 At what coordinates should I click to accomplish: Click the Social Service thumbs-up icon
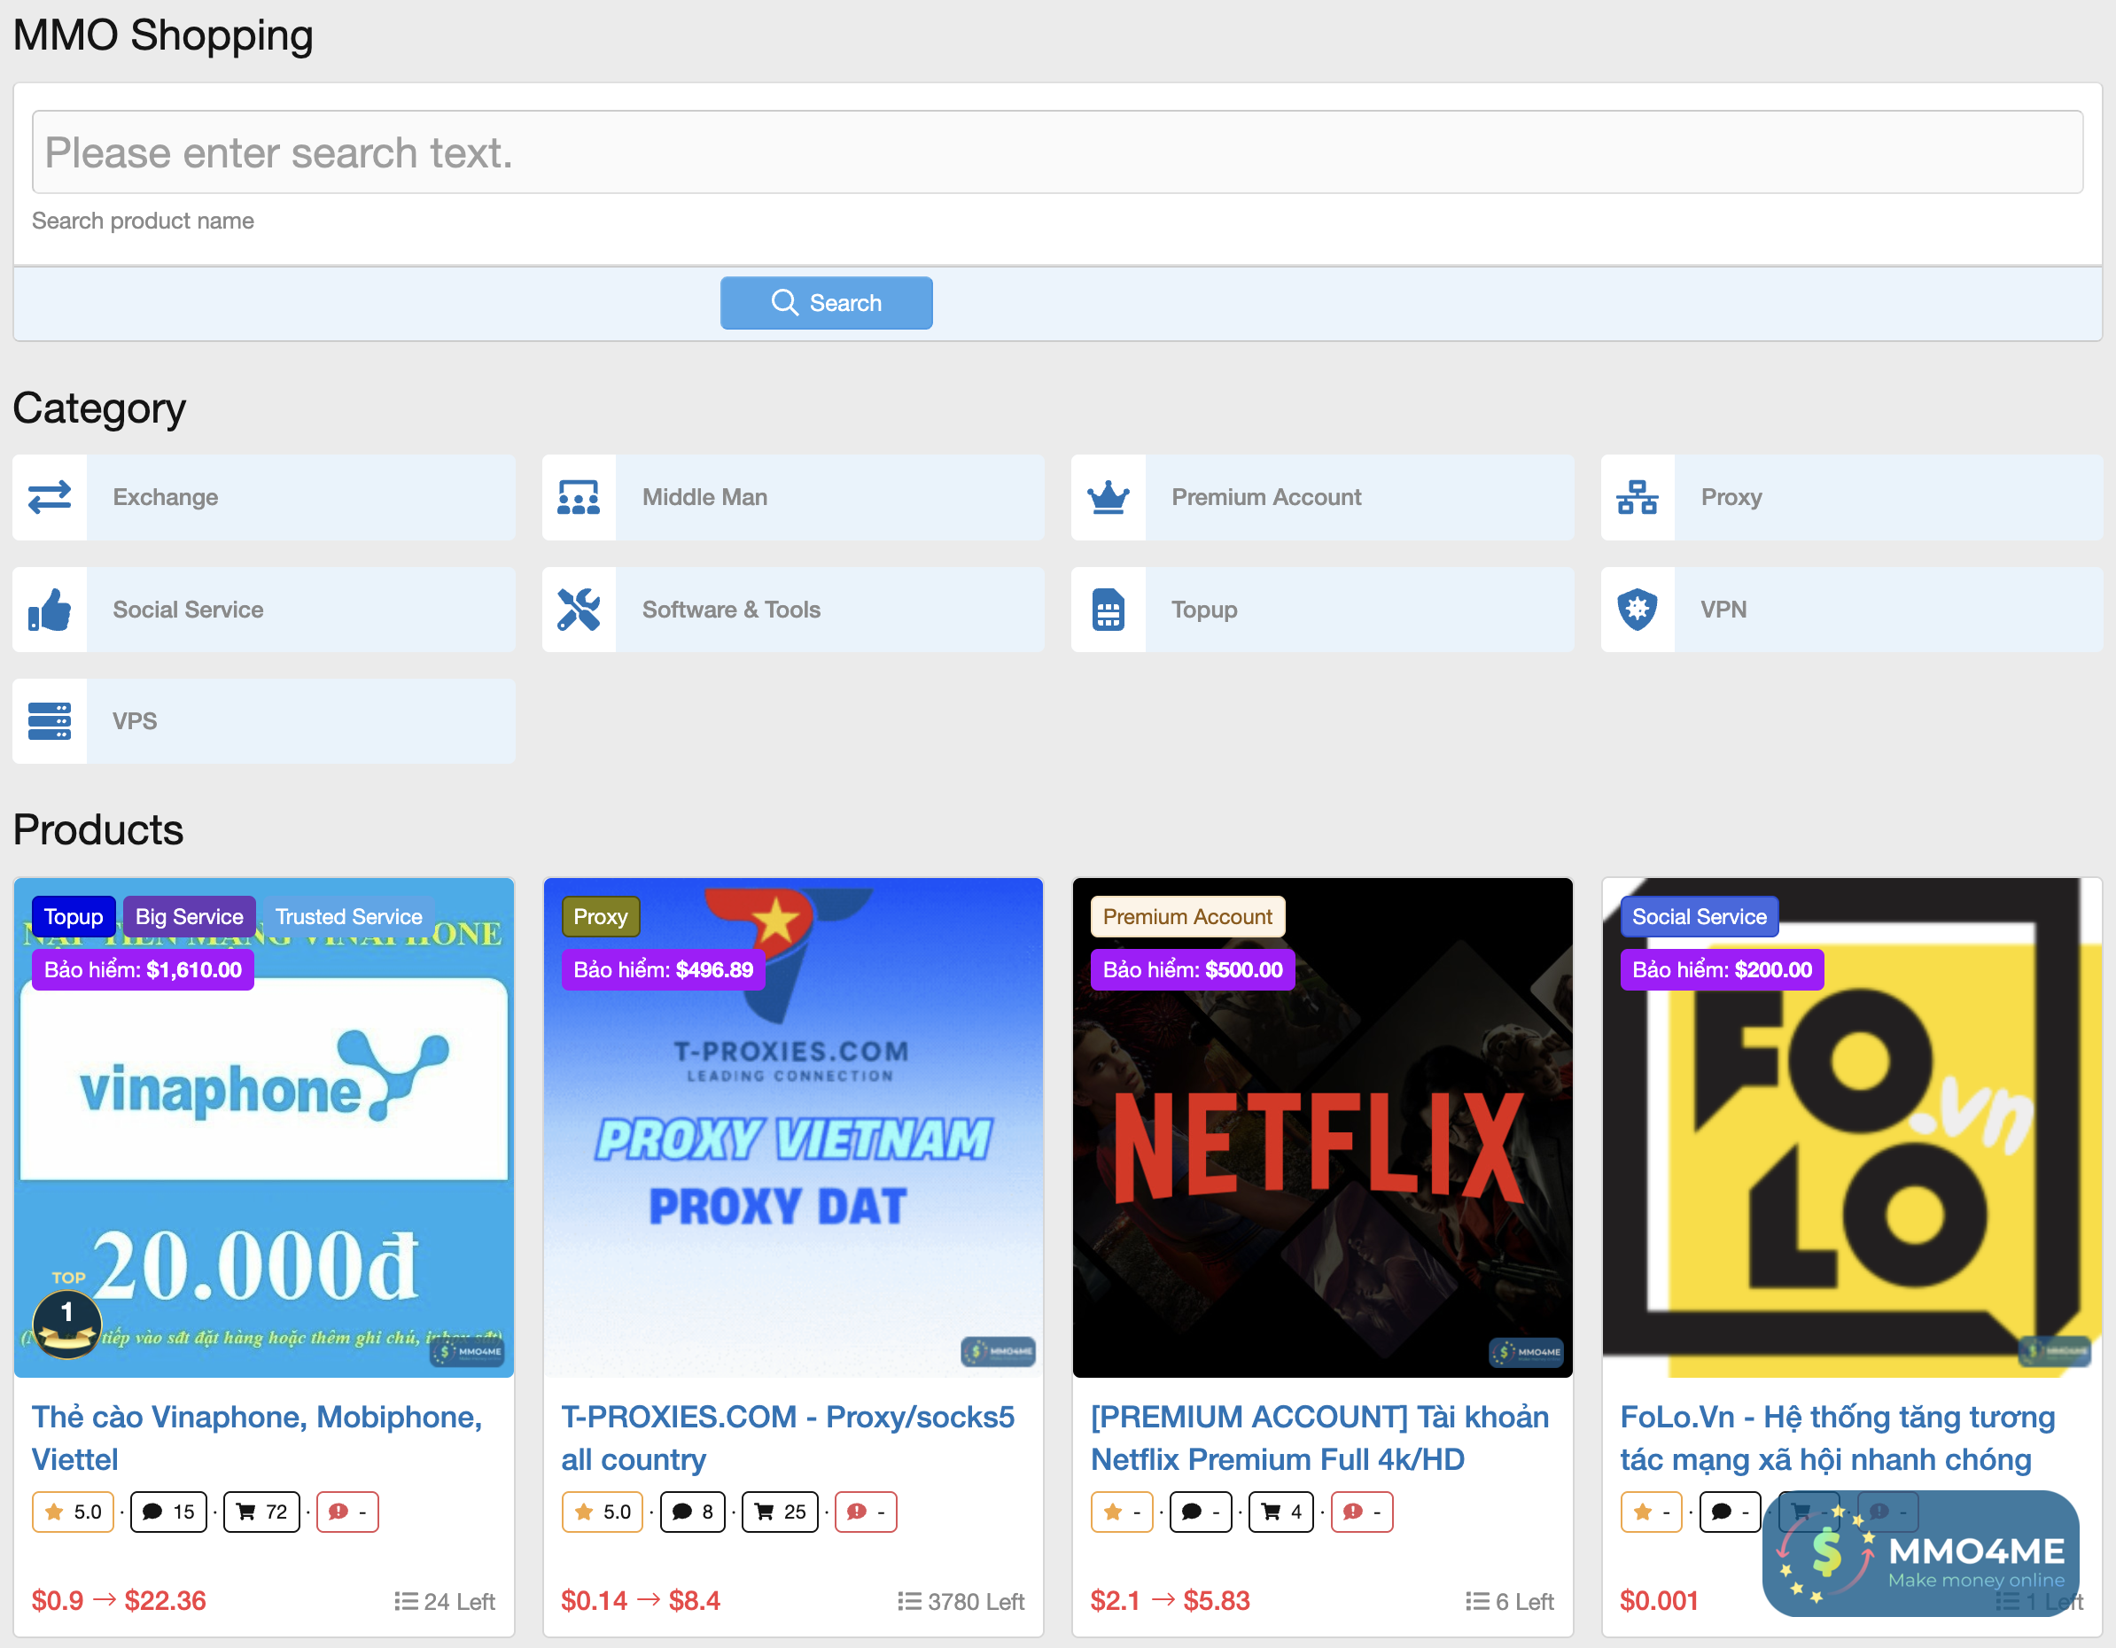pos(50,610)
